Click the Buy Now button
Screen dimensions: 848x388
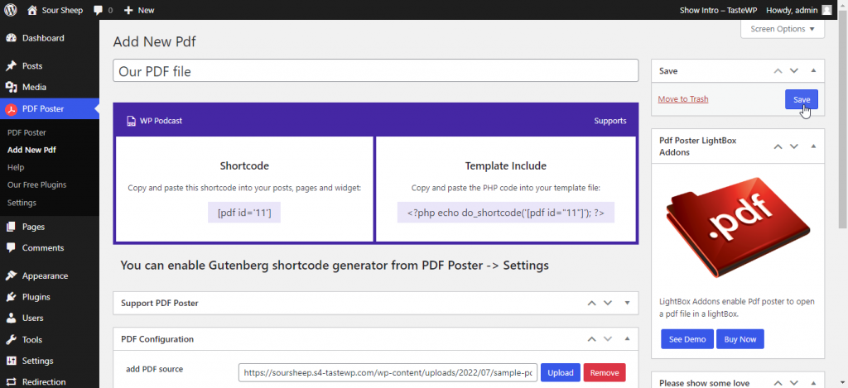tap(740, 339)
